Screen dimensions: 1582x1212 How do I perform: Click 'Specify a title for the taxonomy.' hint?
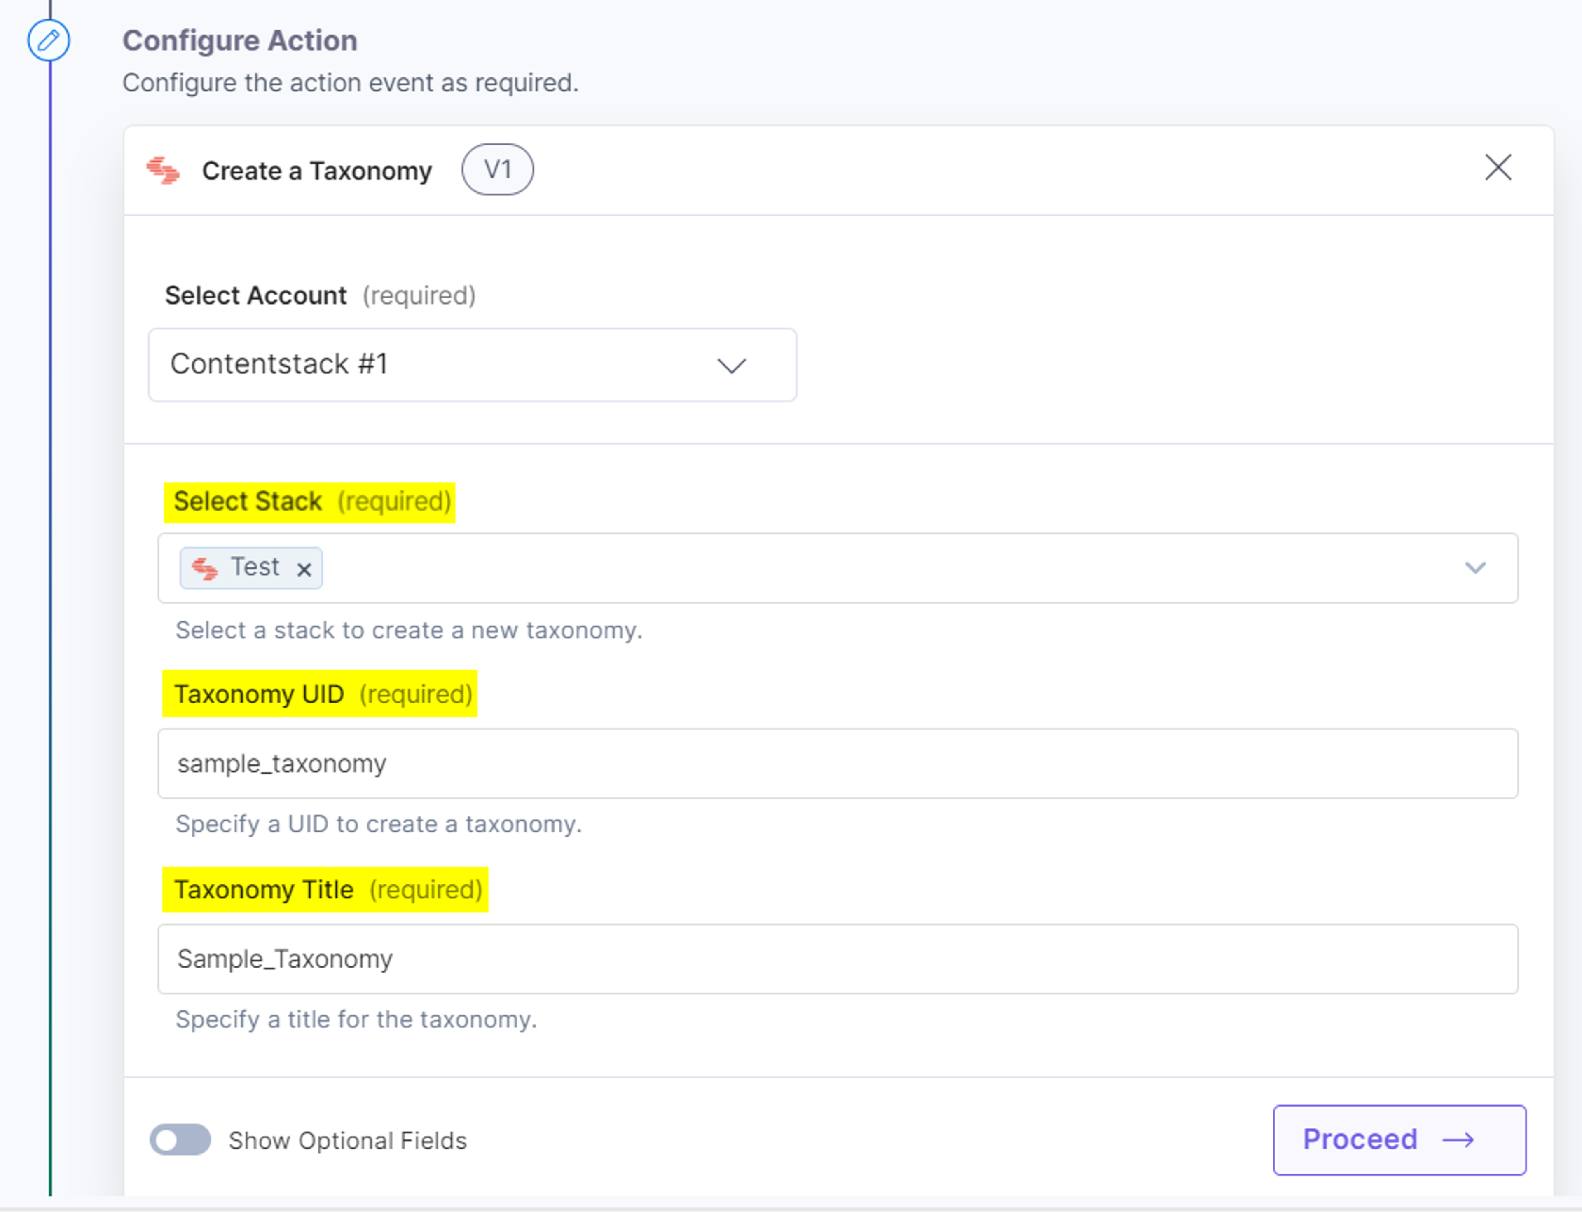[356, 1020]
